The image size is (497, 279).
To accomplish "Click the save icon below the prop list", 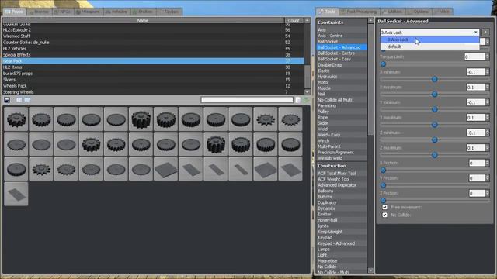I will 7,100.
